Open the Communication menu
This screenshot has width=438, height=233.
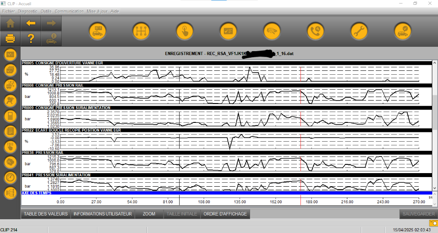tap(69, 11)
